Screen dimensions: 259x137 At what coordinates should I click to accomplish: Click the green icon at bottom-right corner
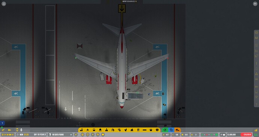[x=256, y=135]
